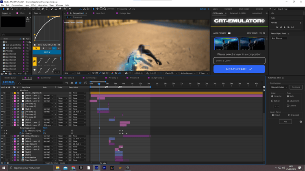Click the APPLY EFFECT button

click(x=239, y=69)
